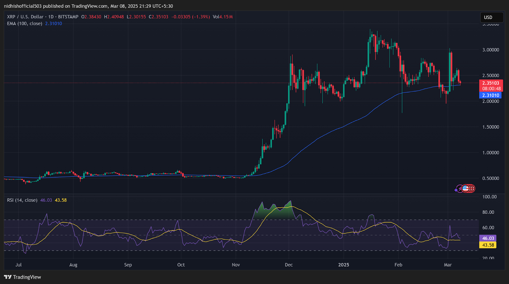Select the EMA (100, close) indicator label
Screen dimensions: 509x284
click(24, 23)
